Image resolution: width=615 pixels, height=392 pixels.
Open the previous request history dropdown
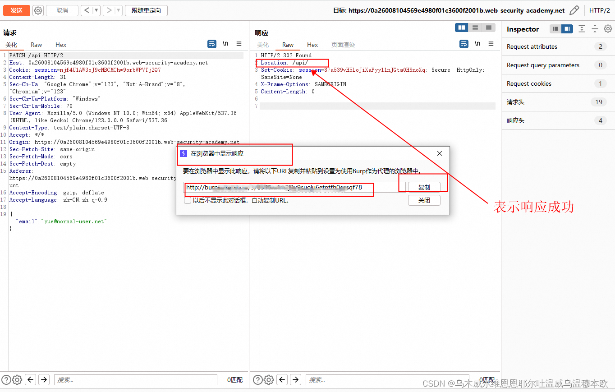coord(96,10)
